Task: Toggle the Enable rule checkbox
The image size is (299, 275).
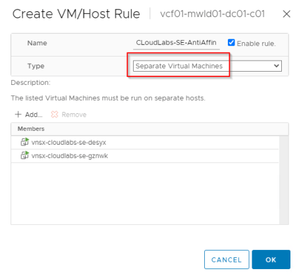Action: click(231, 43)
